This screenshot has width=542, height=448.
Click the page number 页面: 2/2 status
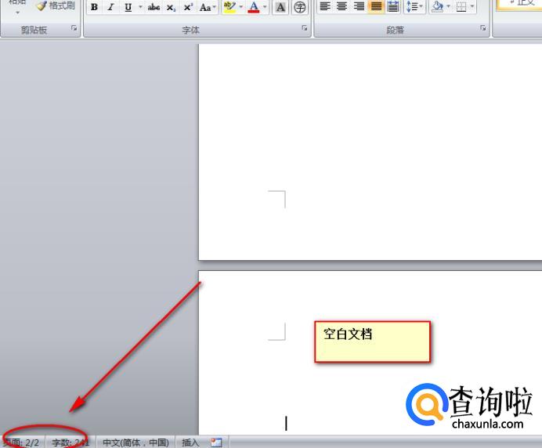[x=21, y=443]
